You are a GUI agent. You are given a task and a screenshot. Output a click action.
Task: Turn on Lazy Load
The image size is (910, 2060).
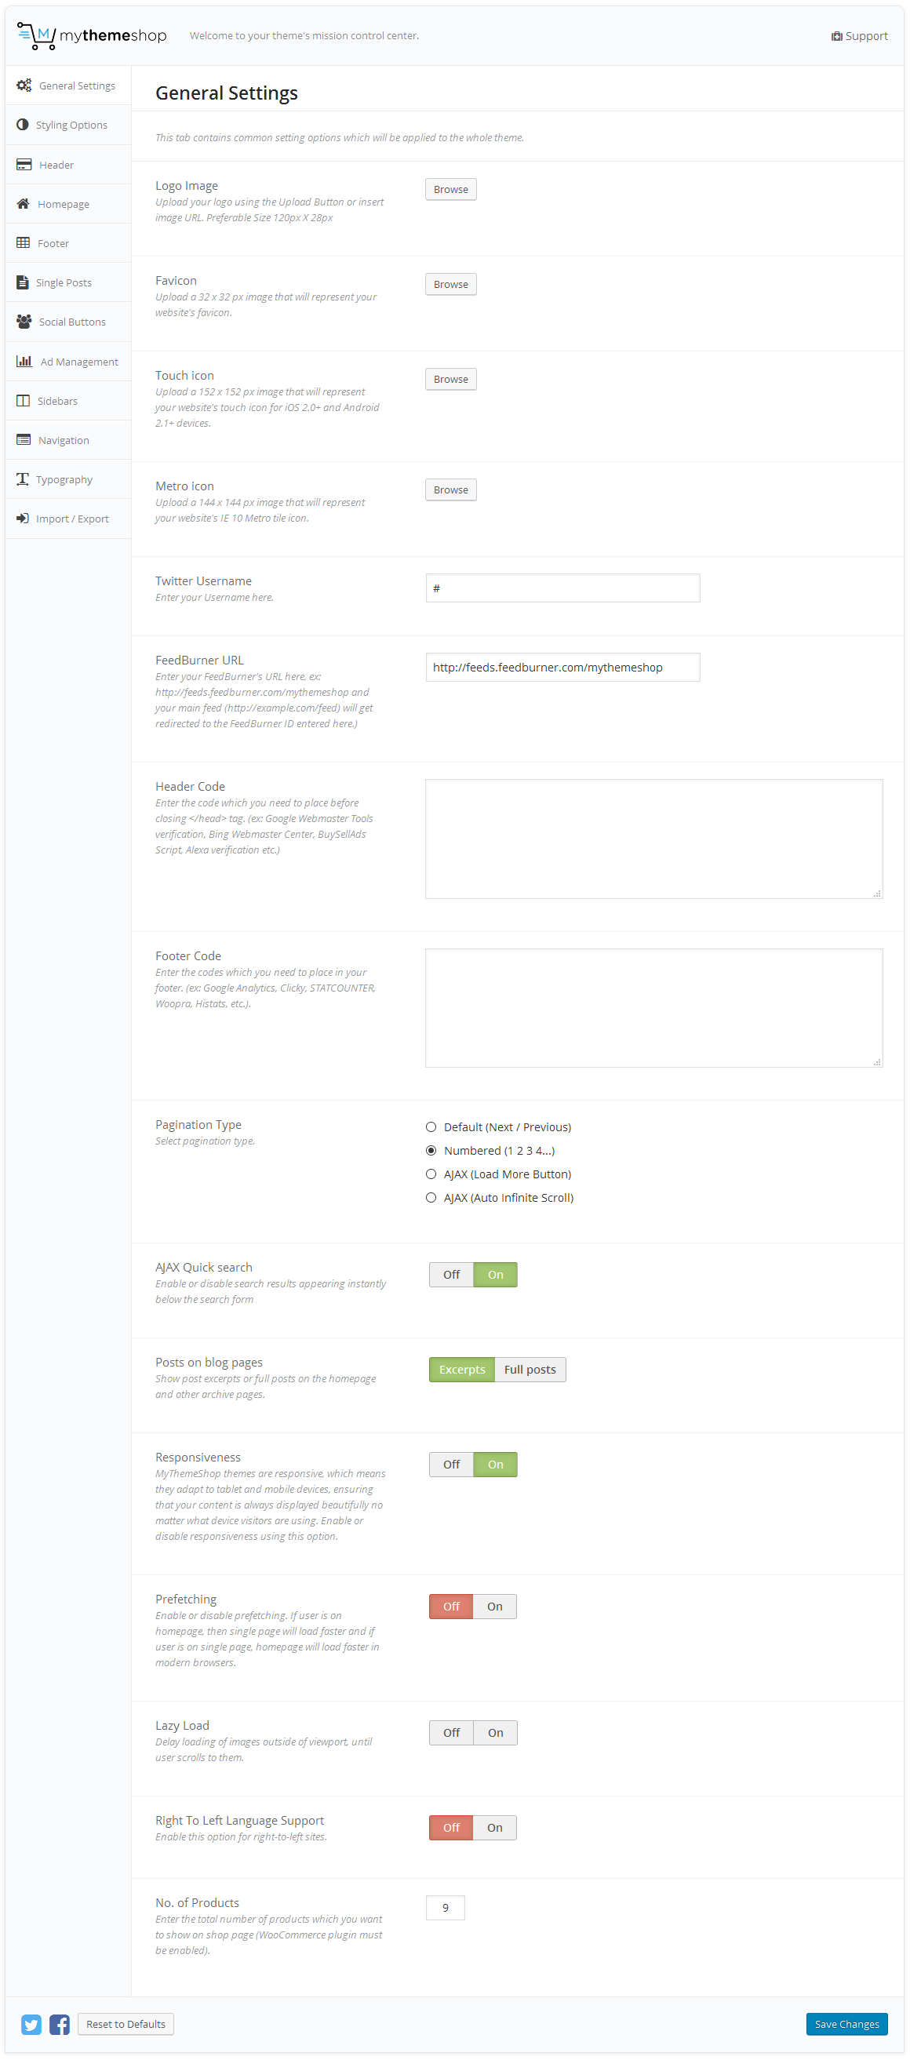click(495, 1733)
